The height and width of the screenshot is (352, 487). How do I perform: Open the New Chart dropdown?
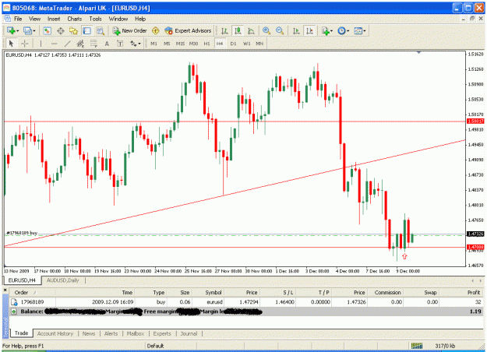12,30
